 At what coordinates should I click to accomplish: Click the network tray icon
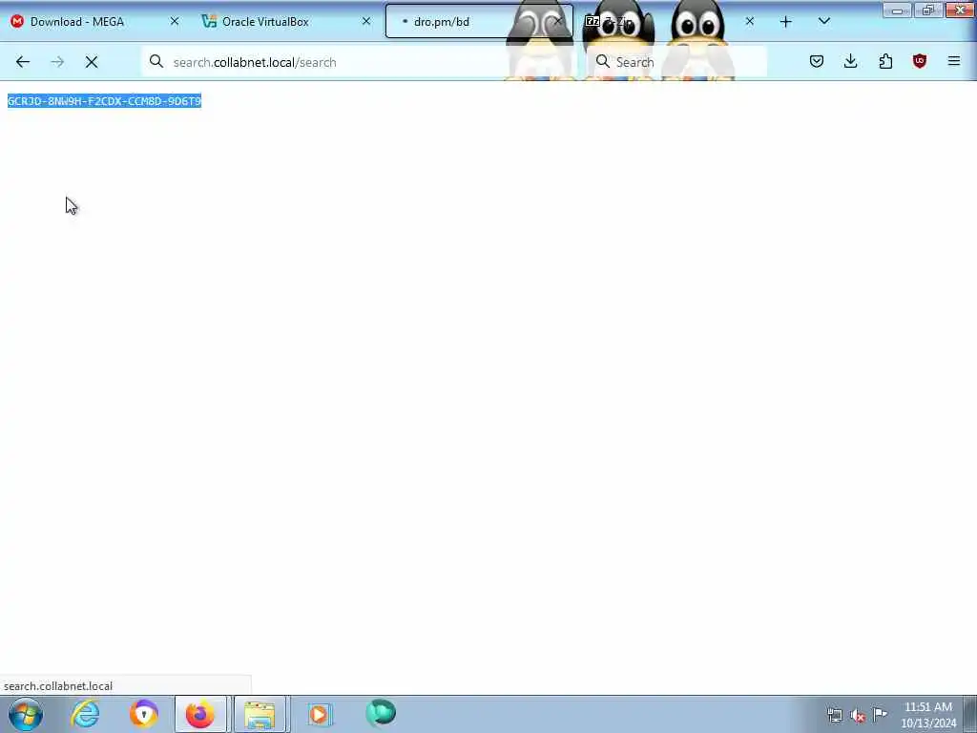834,715
